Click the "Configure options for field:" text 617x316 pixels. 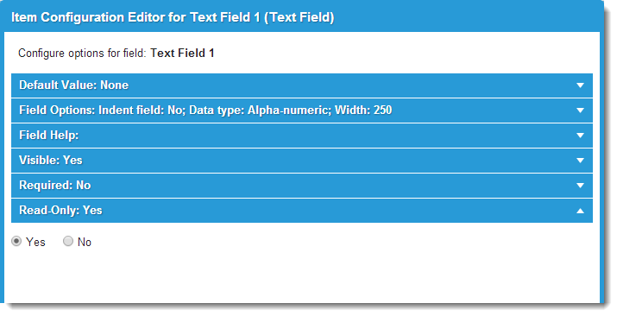[x=83, y=54]
